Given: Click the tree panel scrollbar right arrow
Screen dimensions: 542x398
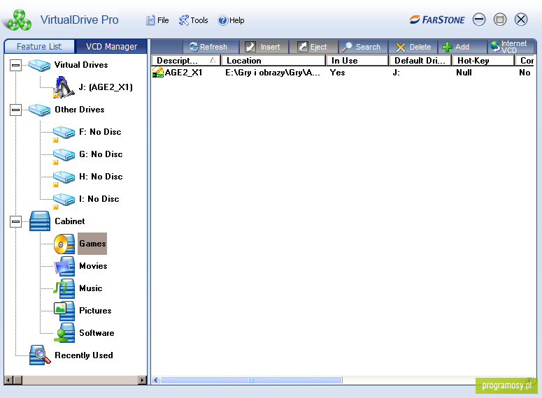Looking at the screenshot, I should 142,381.
